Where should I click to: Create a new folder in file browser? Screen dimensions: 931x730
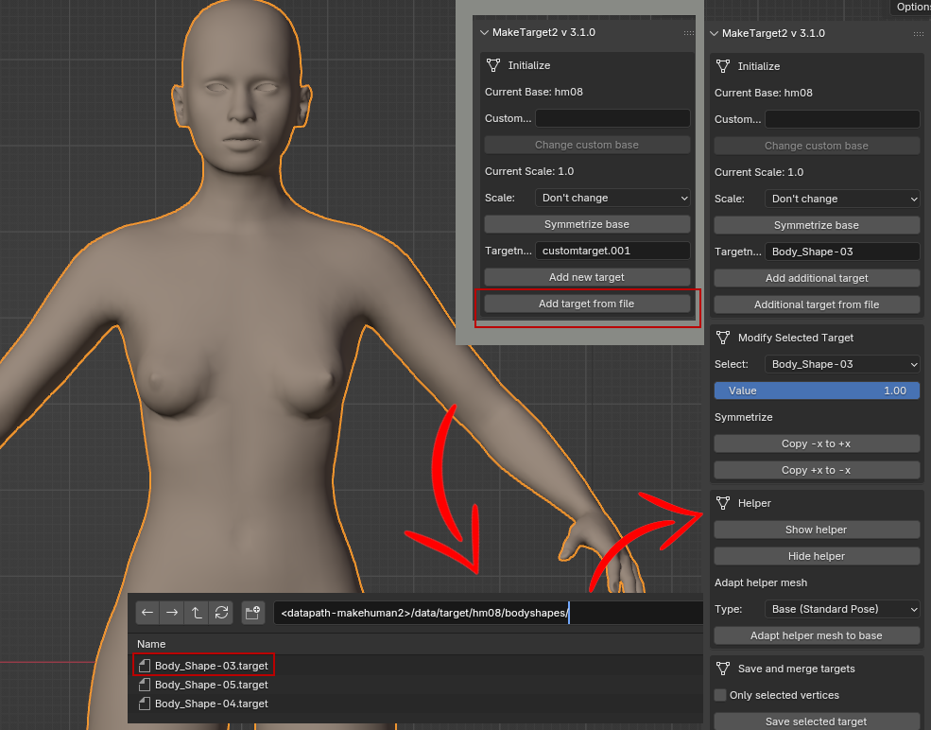[x=252, y=613]
